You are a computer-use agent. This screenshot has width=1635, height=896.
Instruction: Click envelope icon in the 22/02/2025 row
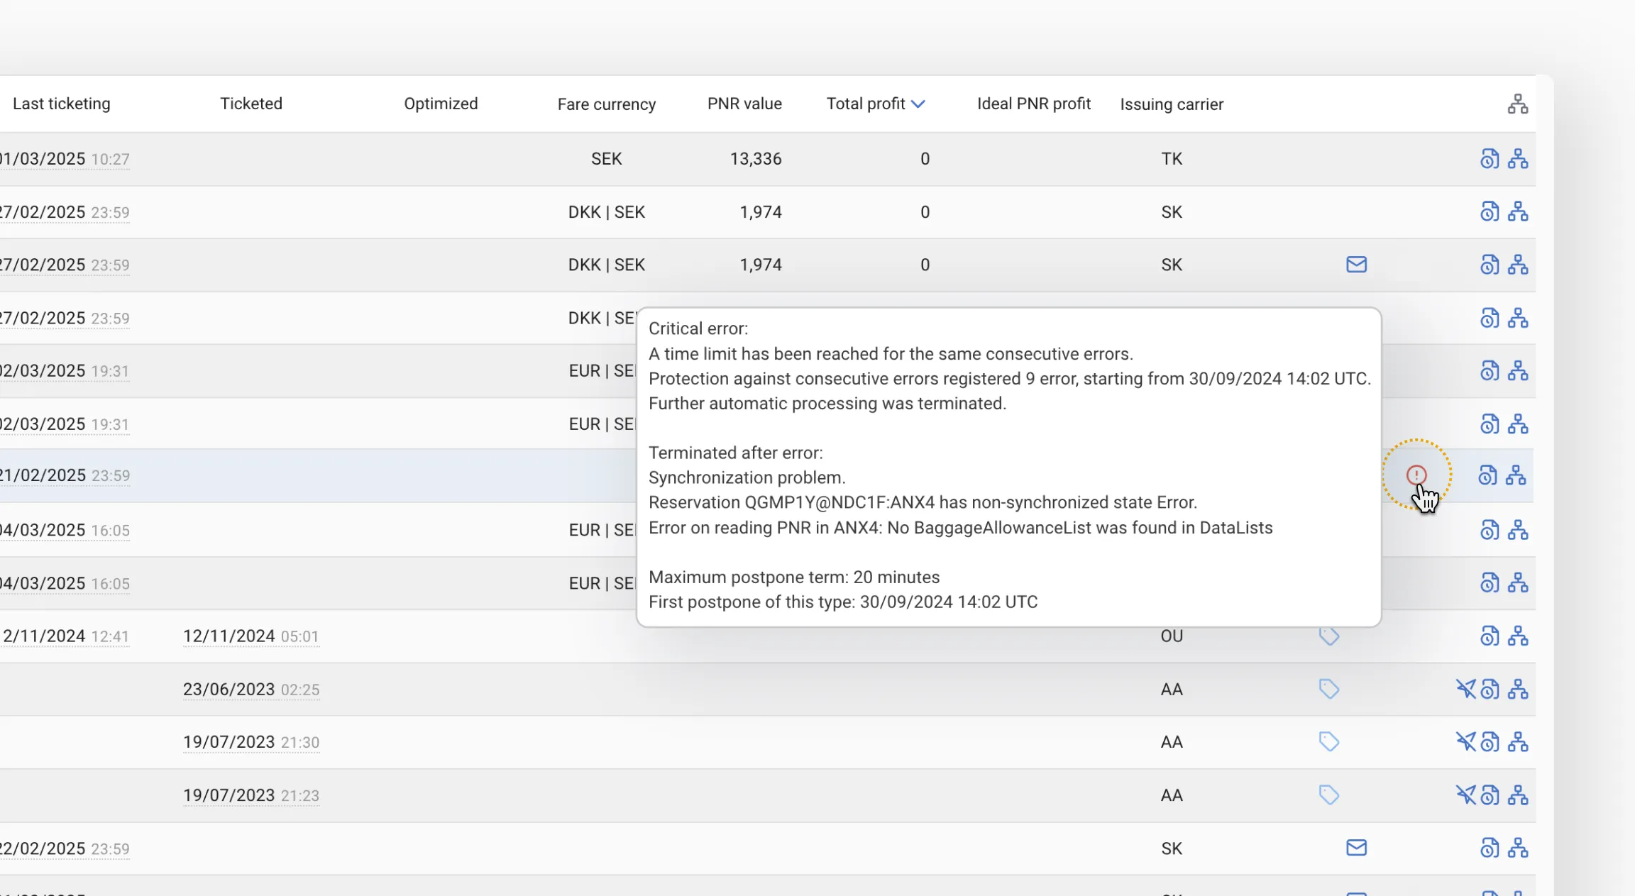tap(1356, 848)
